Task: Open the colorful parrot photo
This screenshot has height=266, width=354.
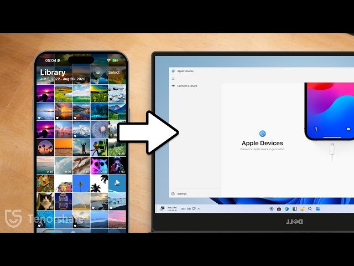Action: click(x=99, y=147)
